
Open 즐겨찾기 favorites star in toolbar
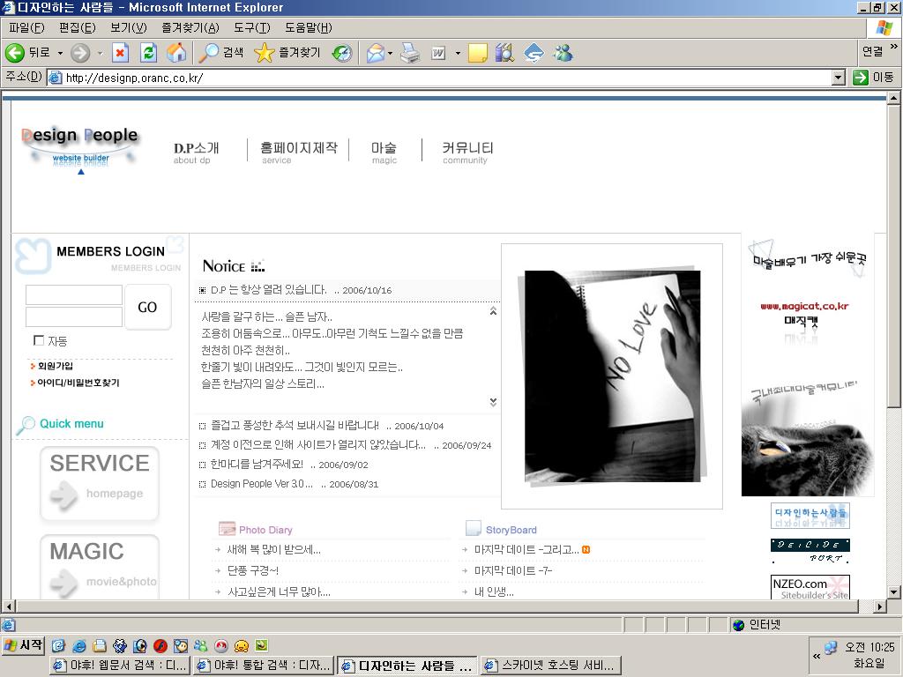point(287,53)
